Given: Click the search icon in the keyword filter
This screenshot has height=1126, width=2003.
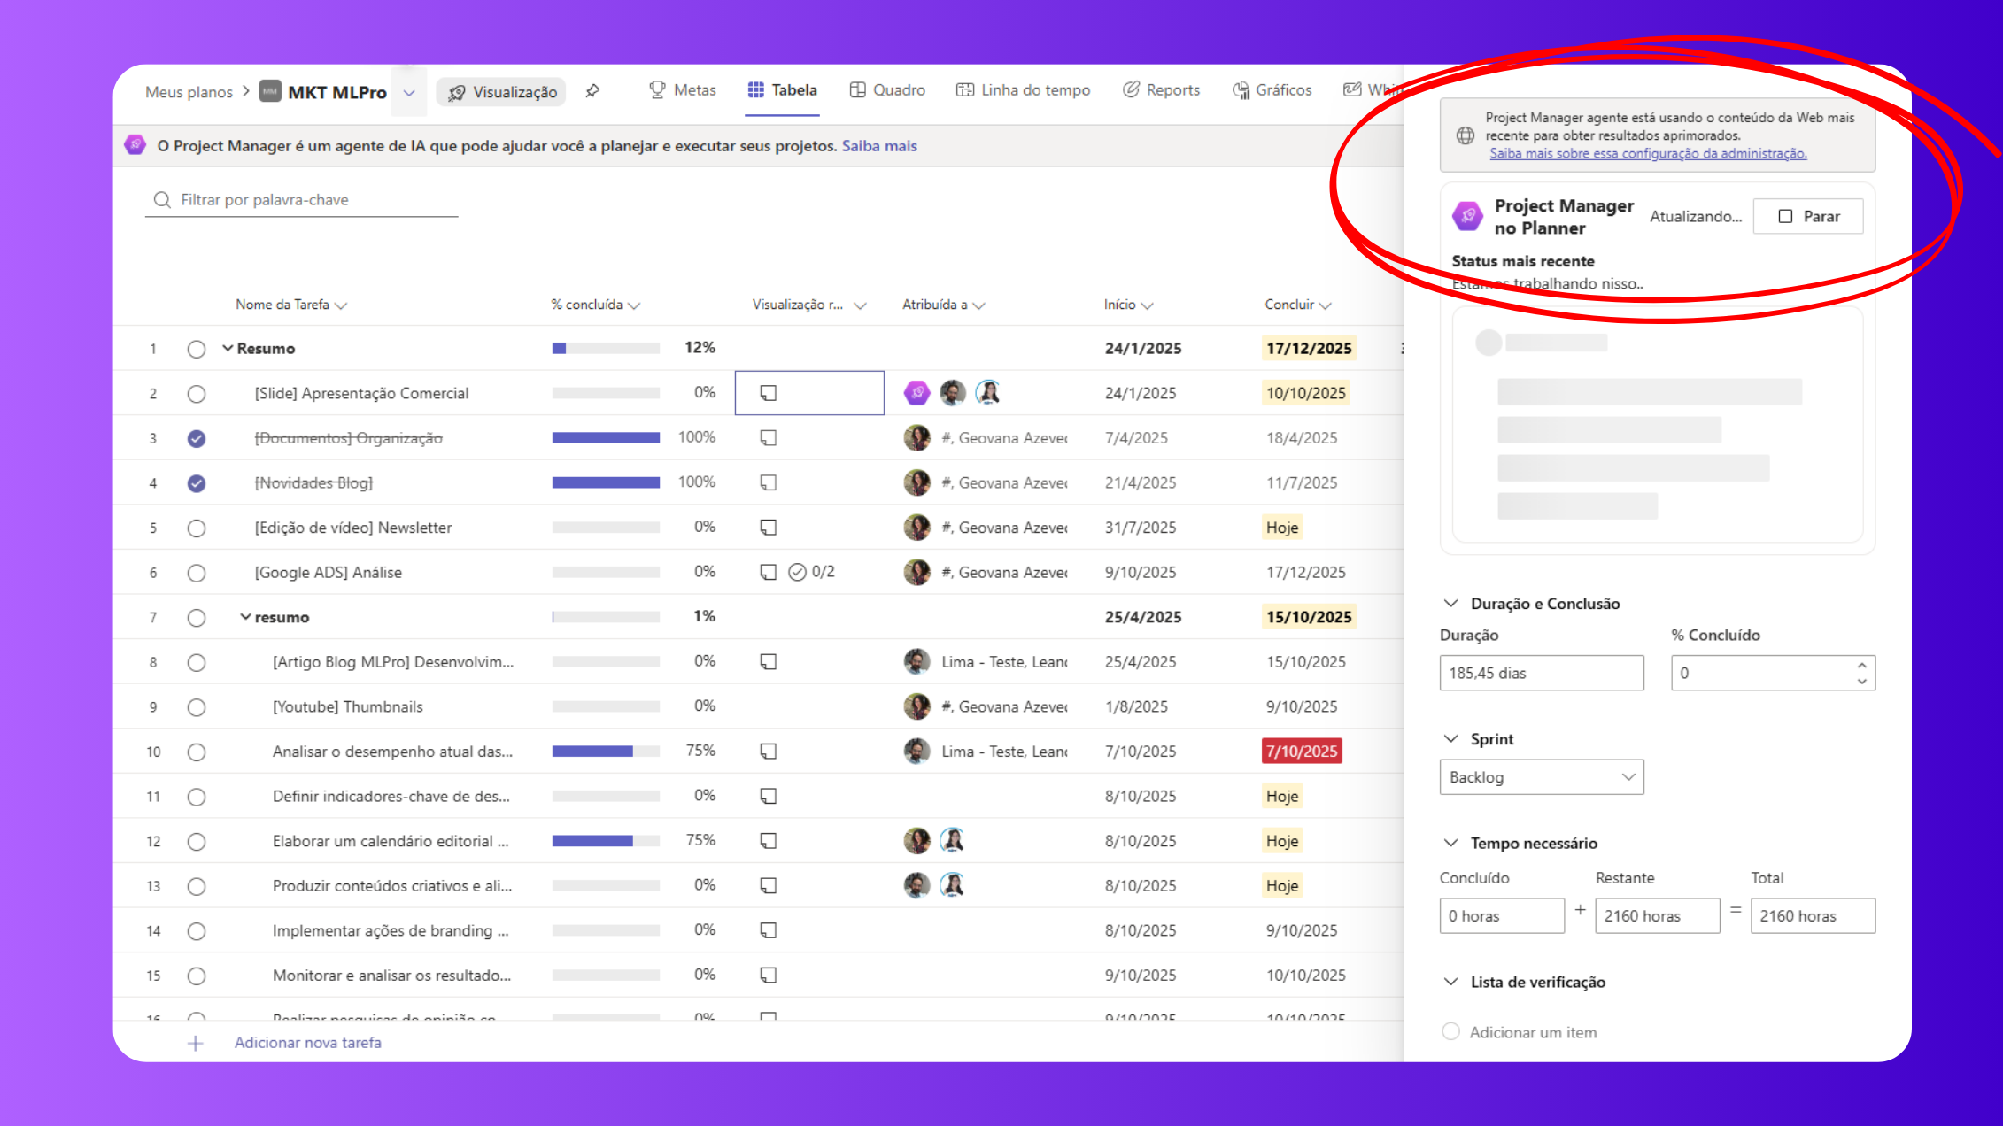Looking at the screenshot, I should [162, 200].
